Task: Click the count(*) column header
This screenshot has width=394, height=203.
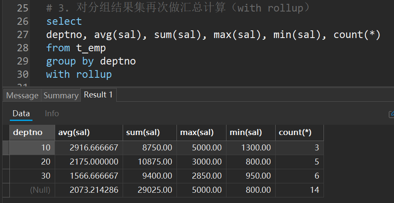Action: click(x=300, y=132)
